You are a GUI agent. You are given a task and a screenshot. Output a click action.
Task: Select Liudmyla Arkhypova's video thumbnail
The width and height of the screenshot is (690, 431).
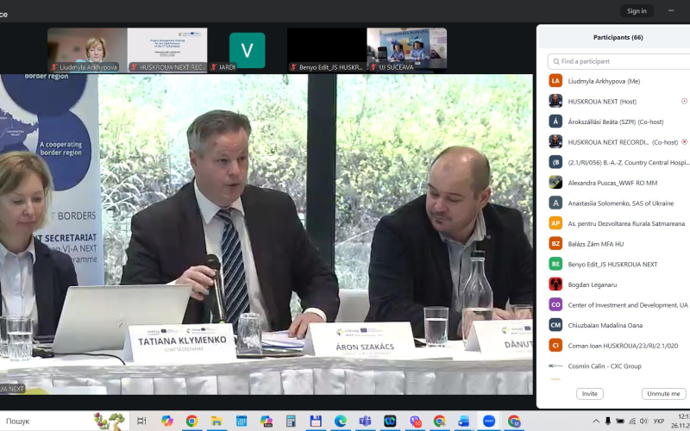point(87,48)
